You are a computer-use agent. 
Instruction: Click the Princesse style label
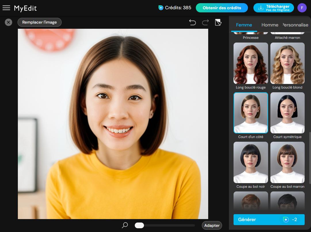coord(251,38)
